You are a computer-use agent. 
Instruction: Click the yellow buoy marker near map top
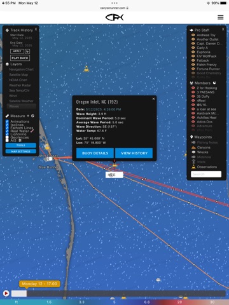click(x=86, y=69)
